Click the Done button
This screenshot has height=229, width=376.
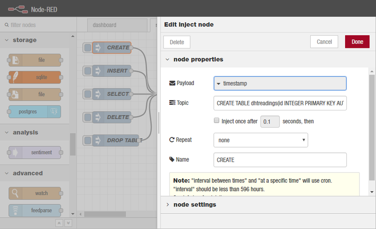click(x=357, y=42)
